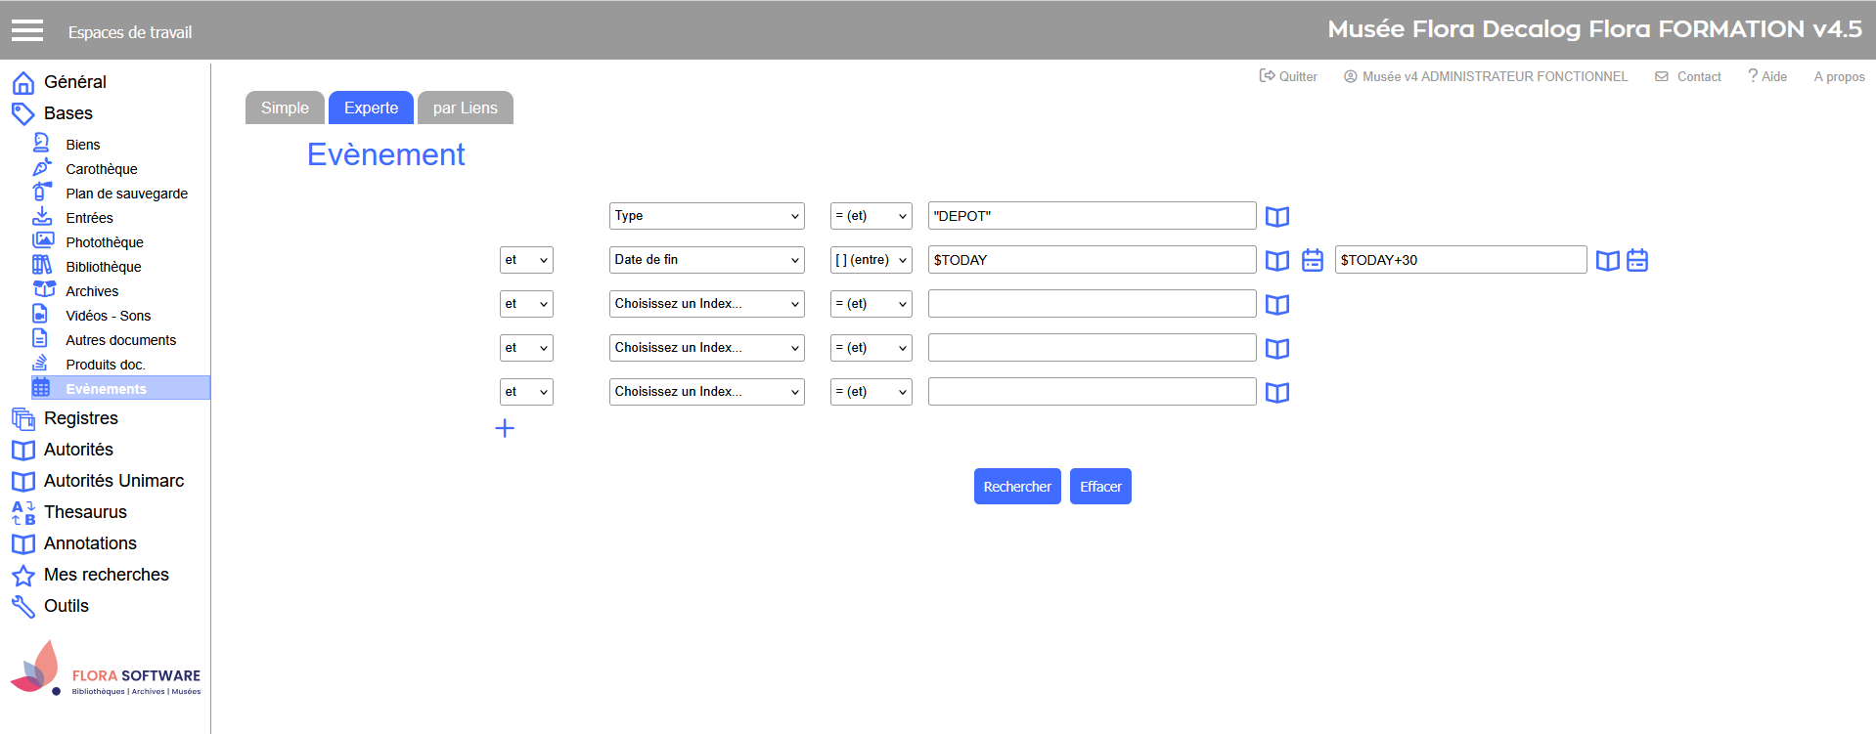Image resolution: width=1876 pixels, height=734 pixels.
Task: Click the book icon beside the Type value
Action: 1276,217
